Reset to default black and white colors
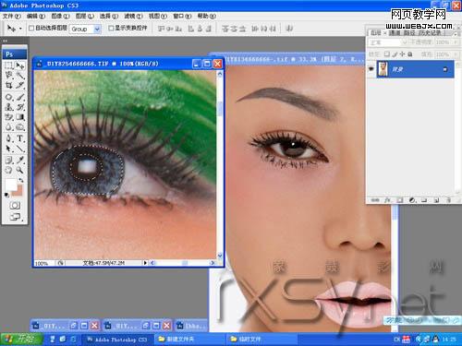Viewport: 462px width, 346px height. (x=6, y=195)
